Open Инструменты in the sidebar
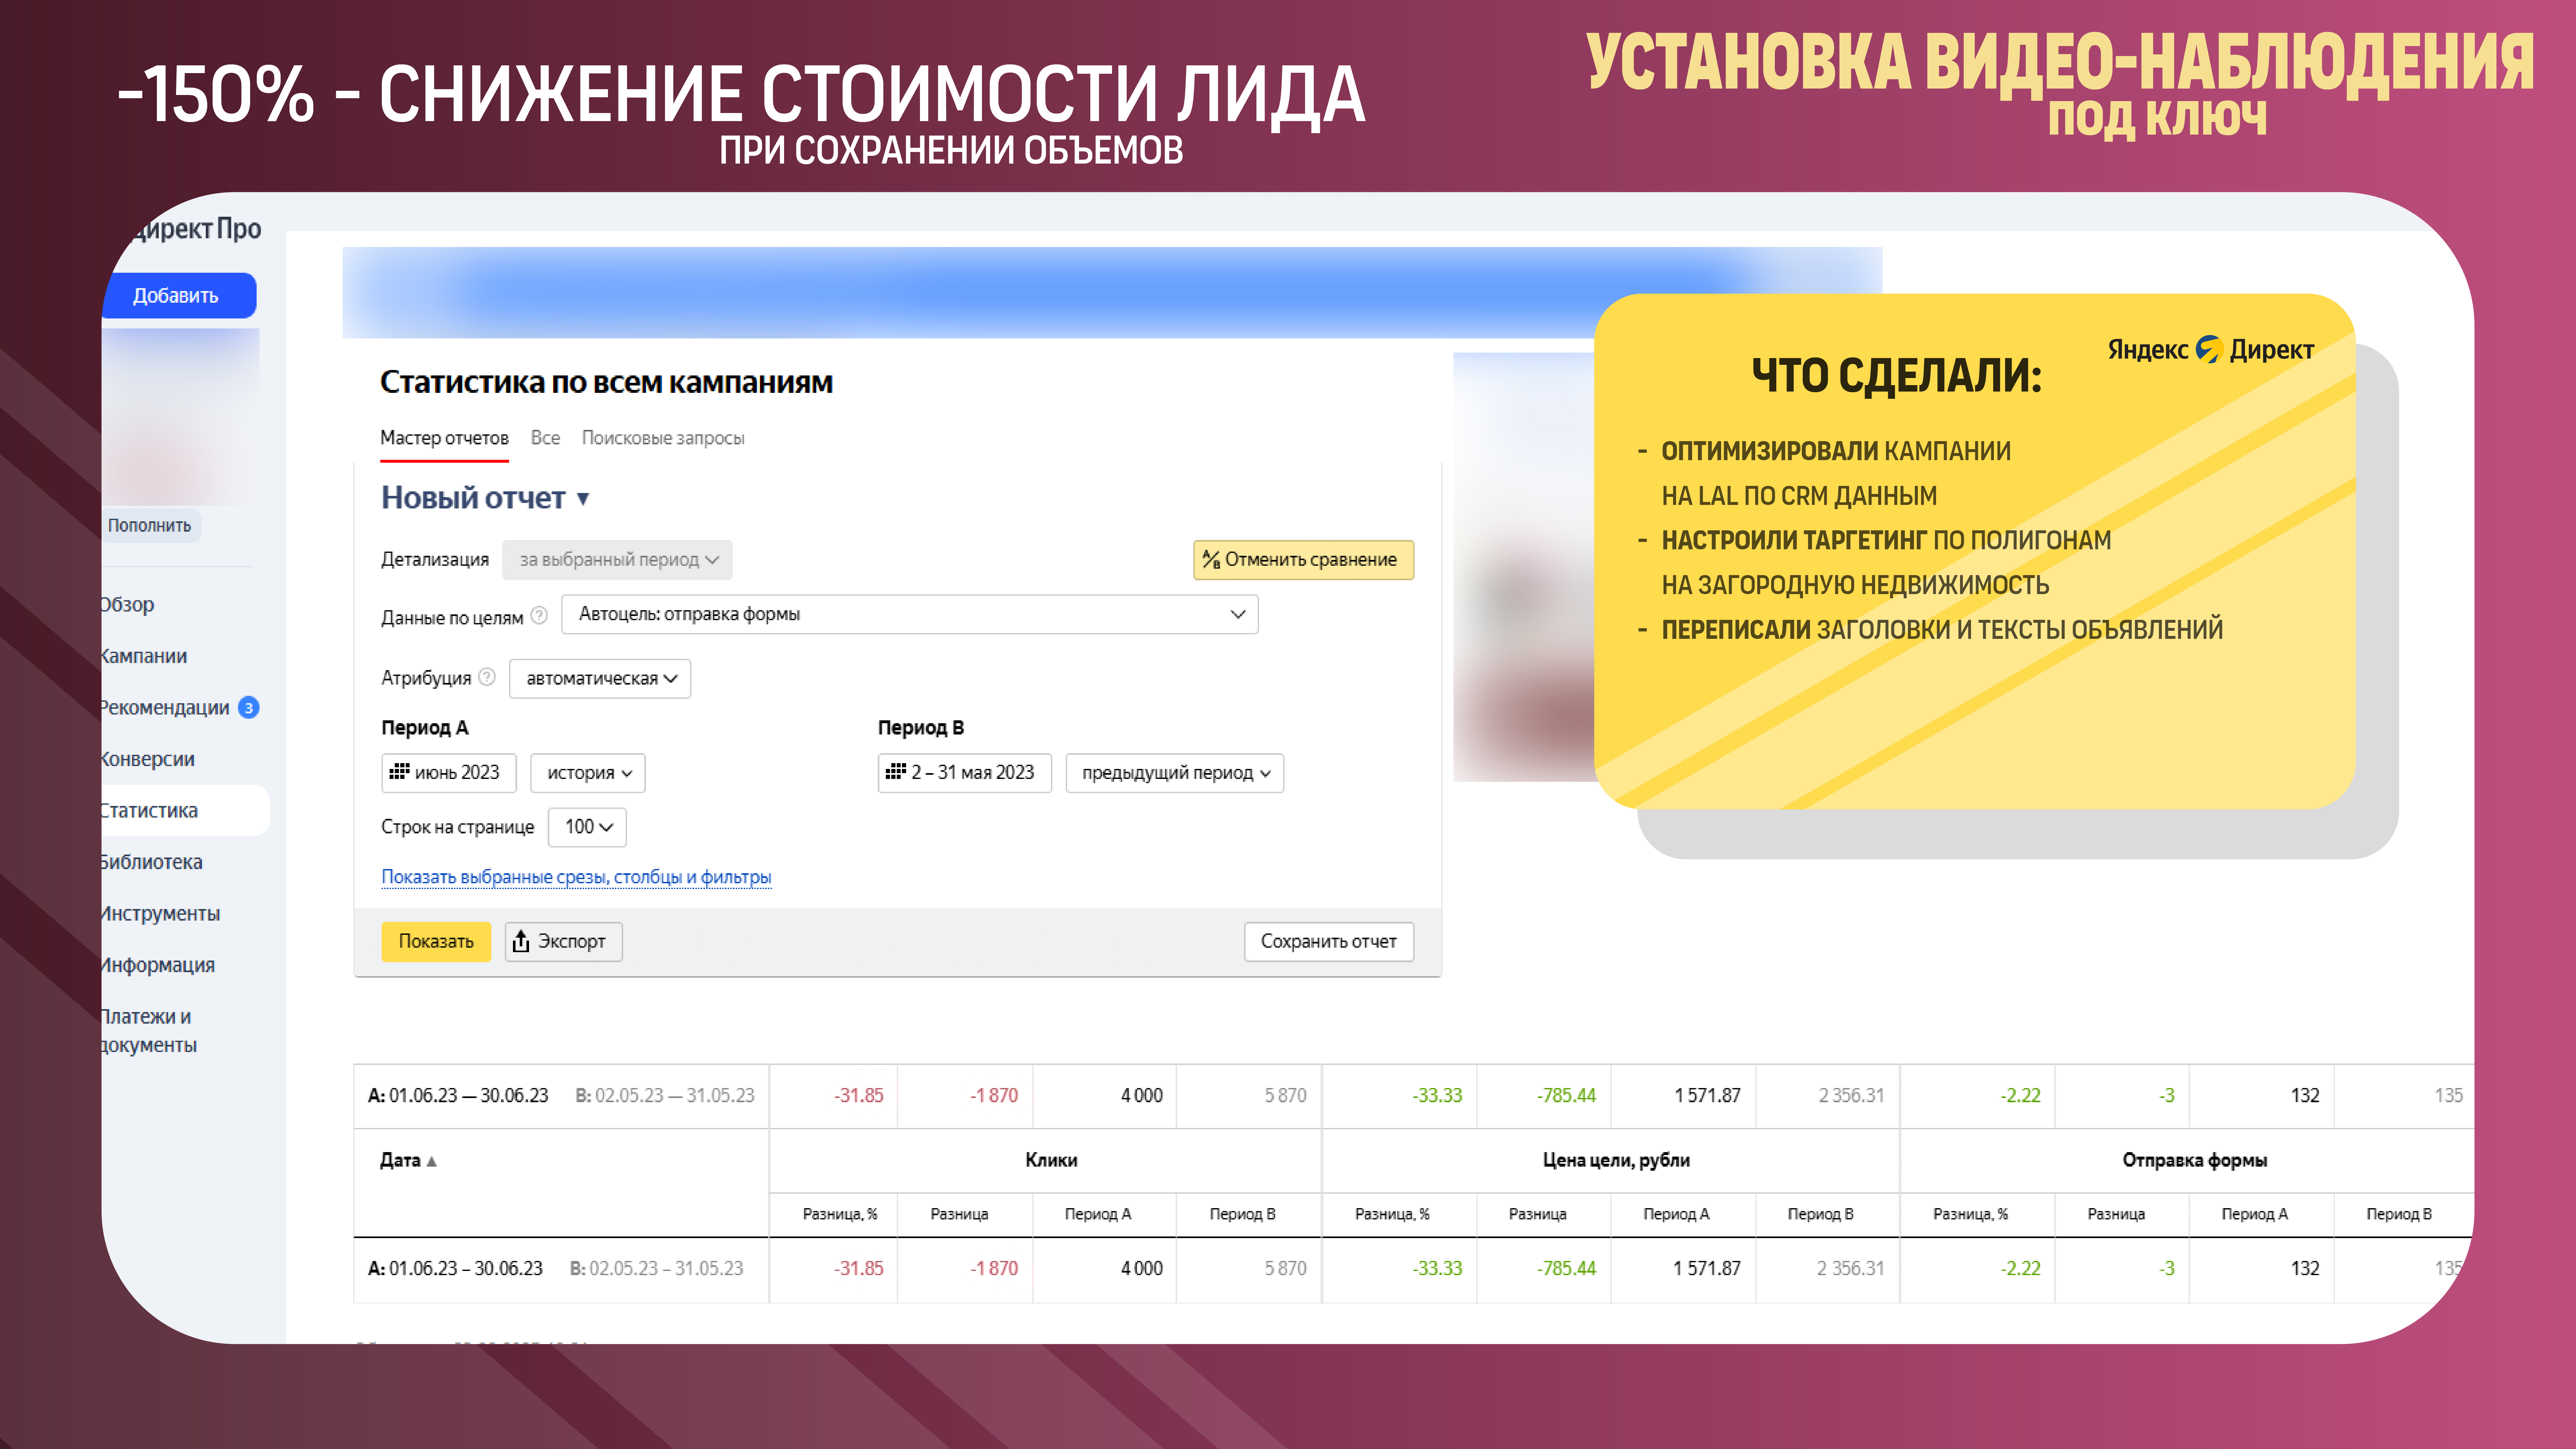Viewport: 2576px width, 1449px height. [160, 914]
